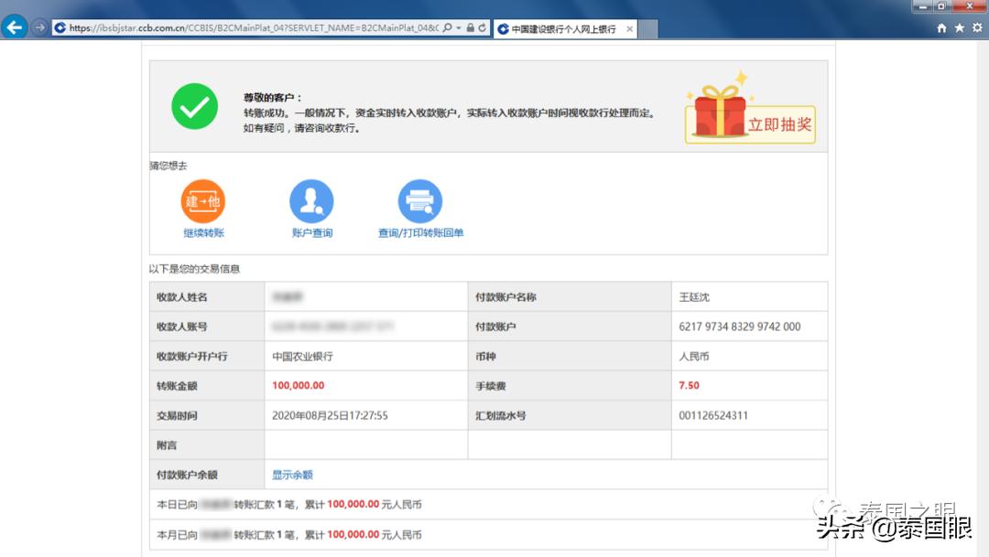Screen dimensions: 989x557
Task: Click the forward navigation arrow
Action: coord(37,28)
